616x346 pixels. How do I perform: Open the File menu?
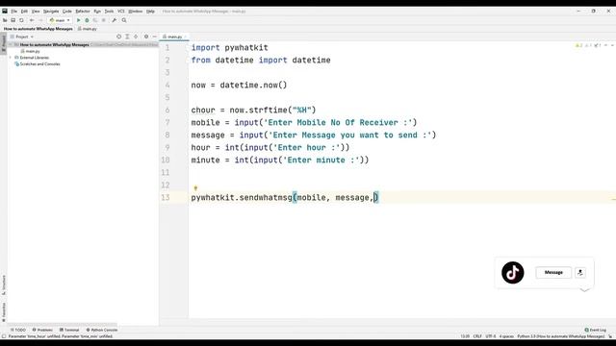(x=14, y=12)
